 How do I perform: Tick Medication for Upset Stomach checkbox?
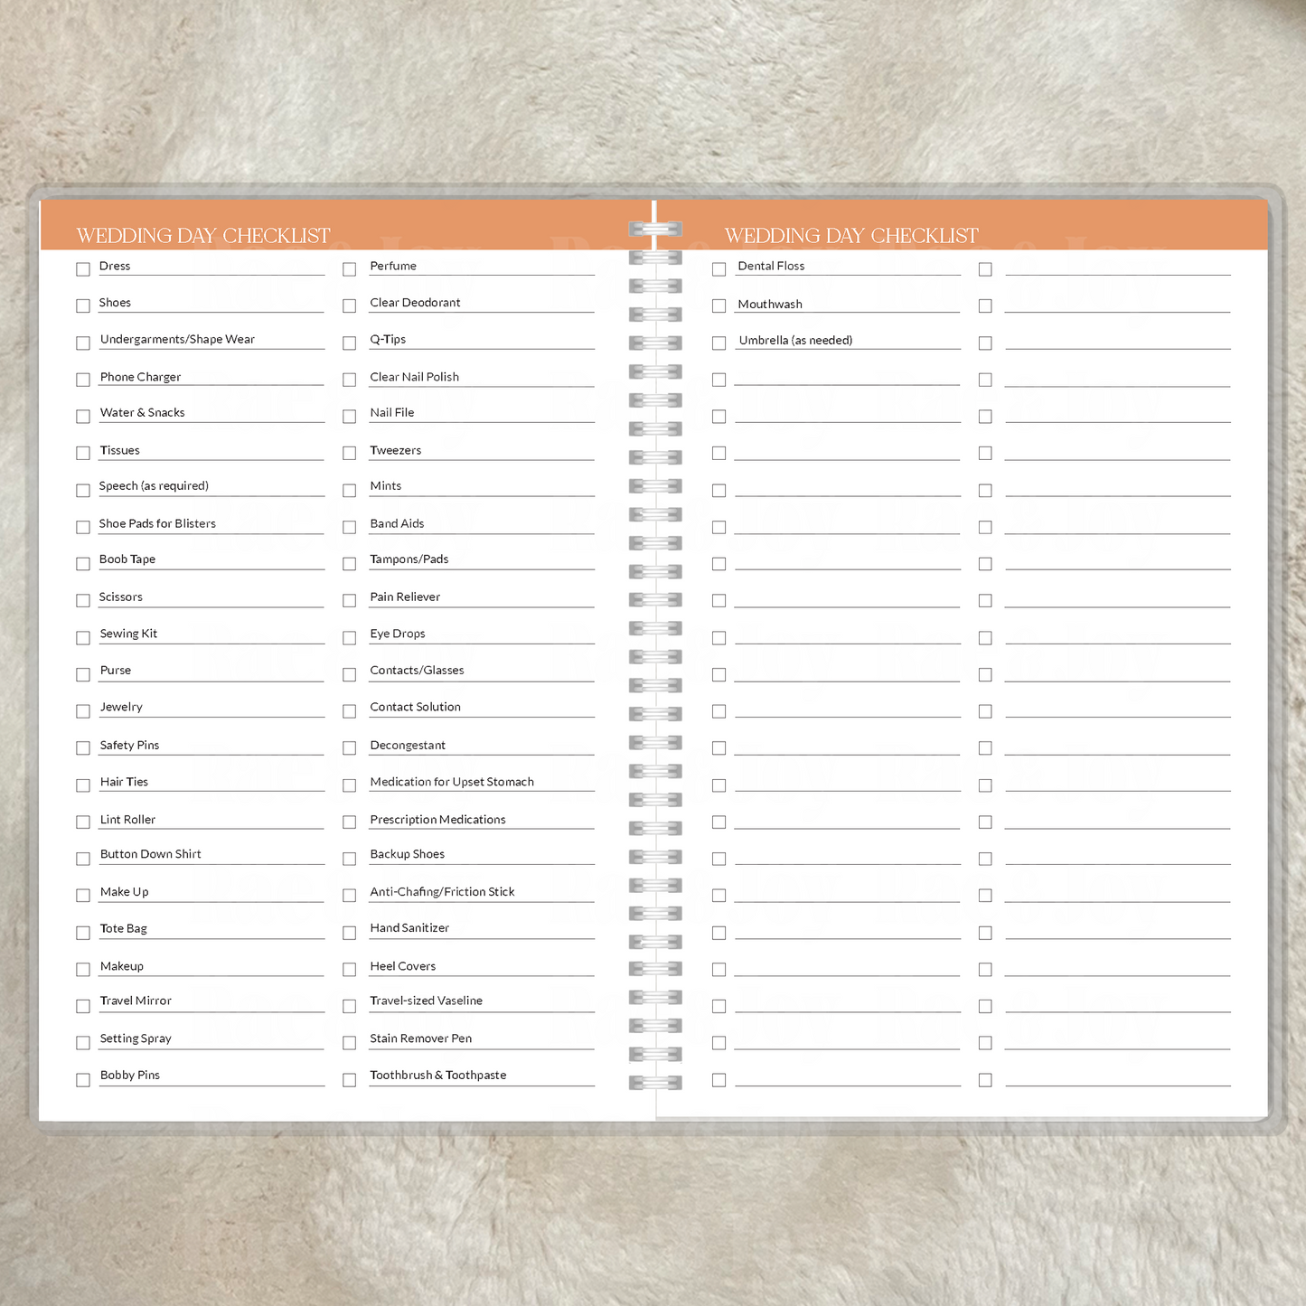pyautogui.click(x=350, y=785)
